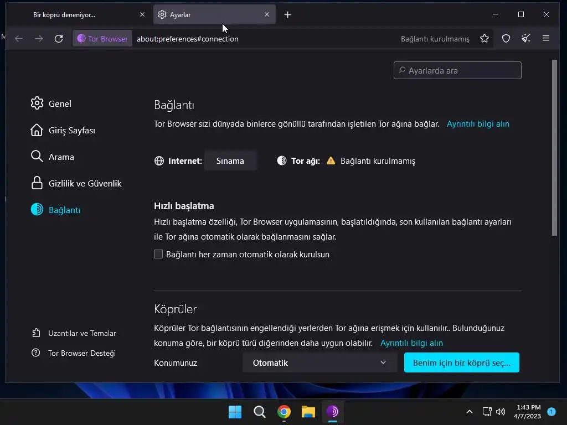
Task: Open Gizlilik ve Güvenlik settings
Action: [x=76, y=183]
